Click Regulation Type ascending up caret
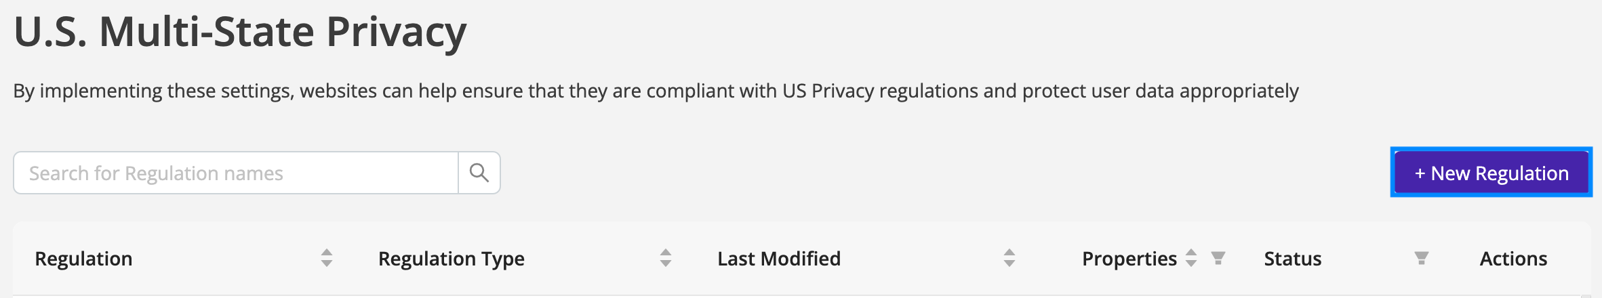The height and width of the screenshot is (298, 1602). click(x=666, y=253)
